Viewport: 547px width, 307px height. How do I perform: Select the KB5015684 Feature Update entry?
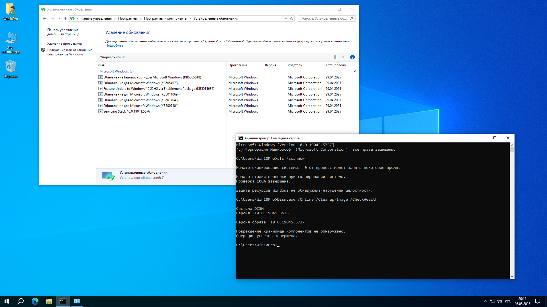[x=156, y=88]
